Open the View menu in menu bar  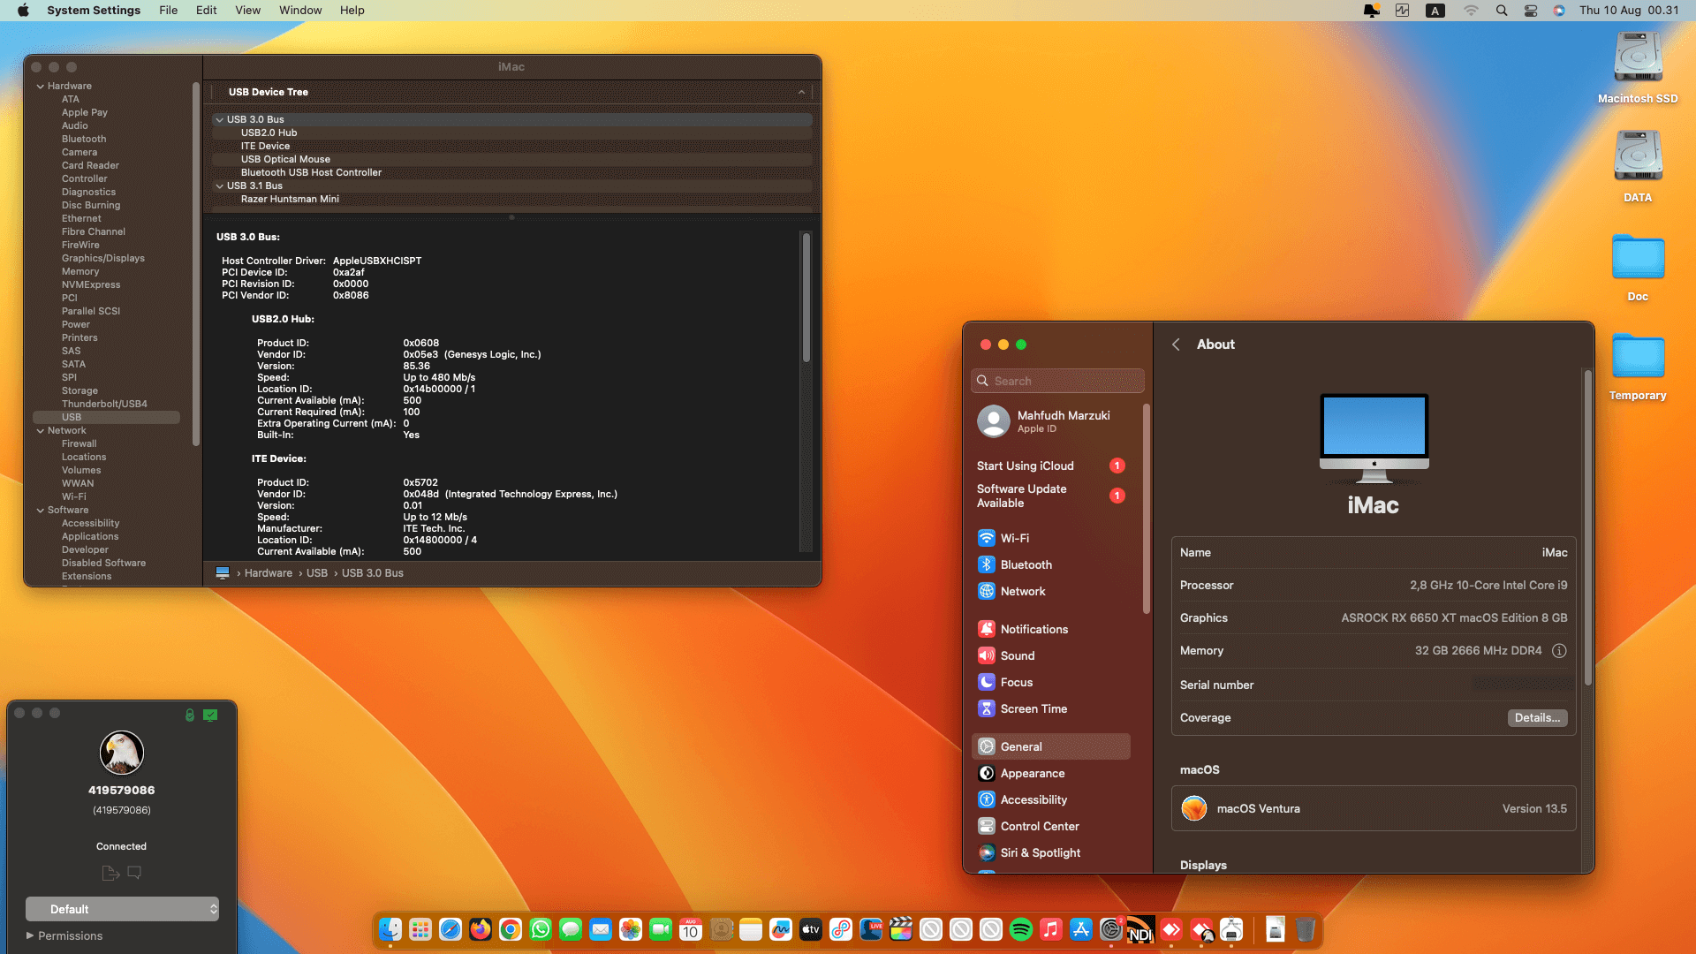coord(247,11)
